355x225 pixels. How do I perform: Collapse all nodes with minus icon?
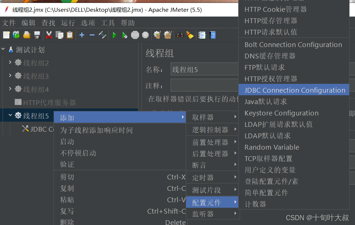click(92, 35)
